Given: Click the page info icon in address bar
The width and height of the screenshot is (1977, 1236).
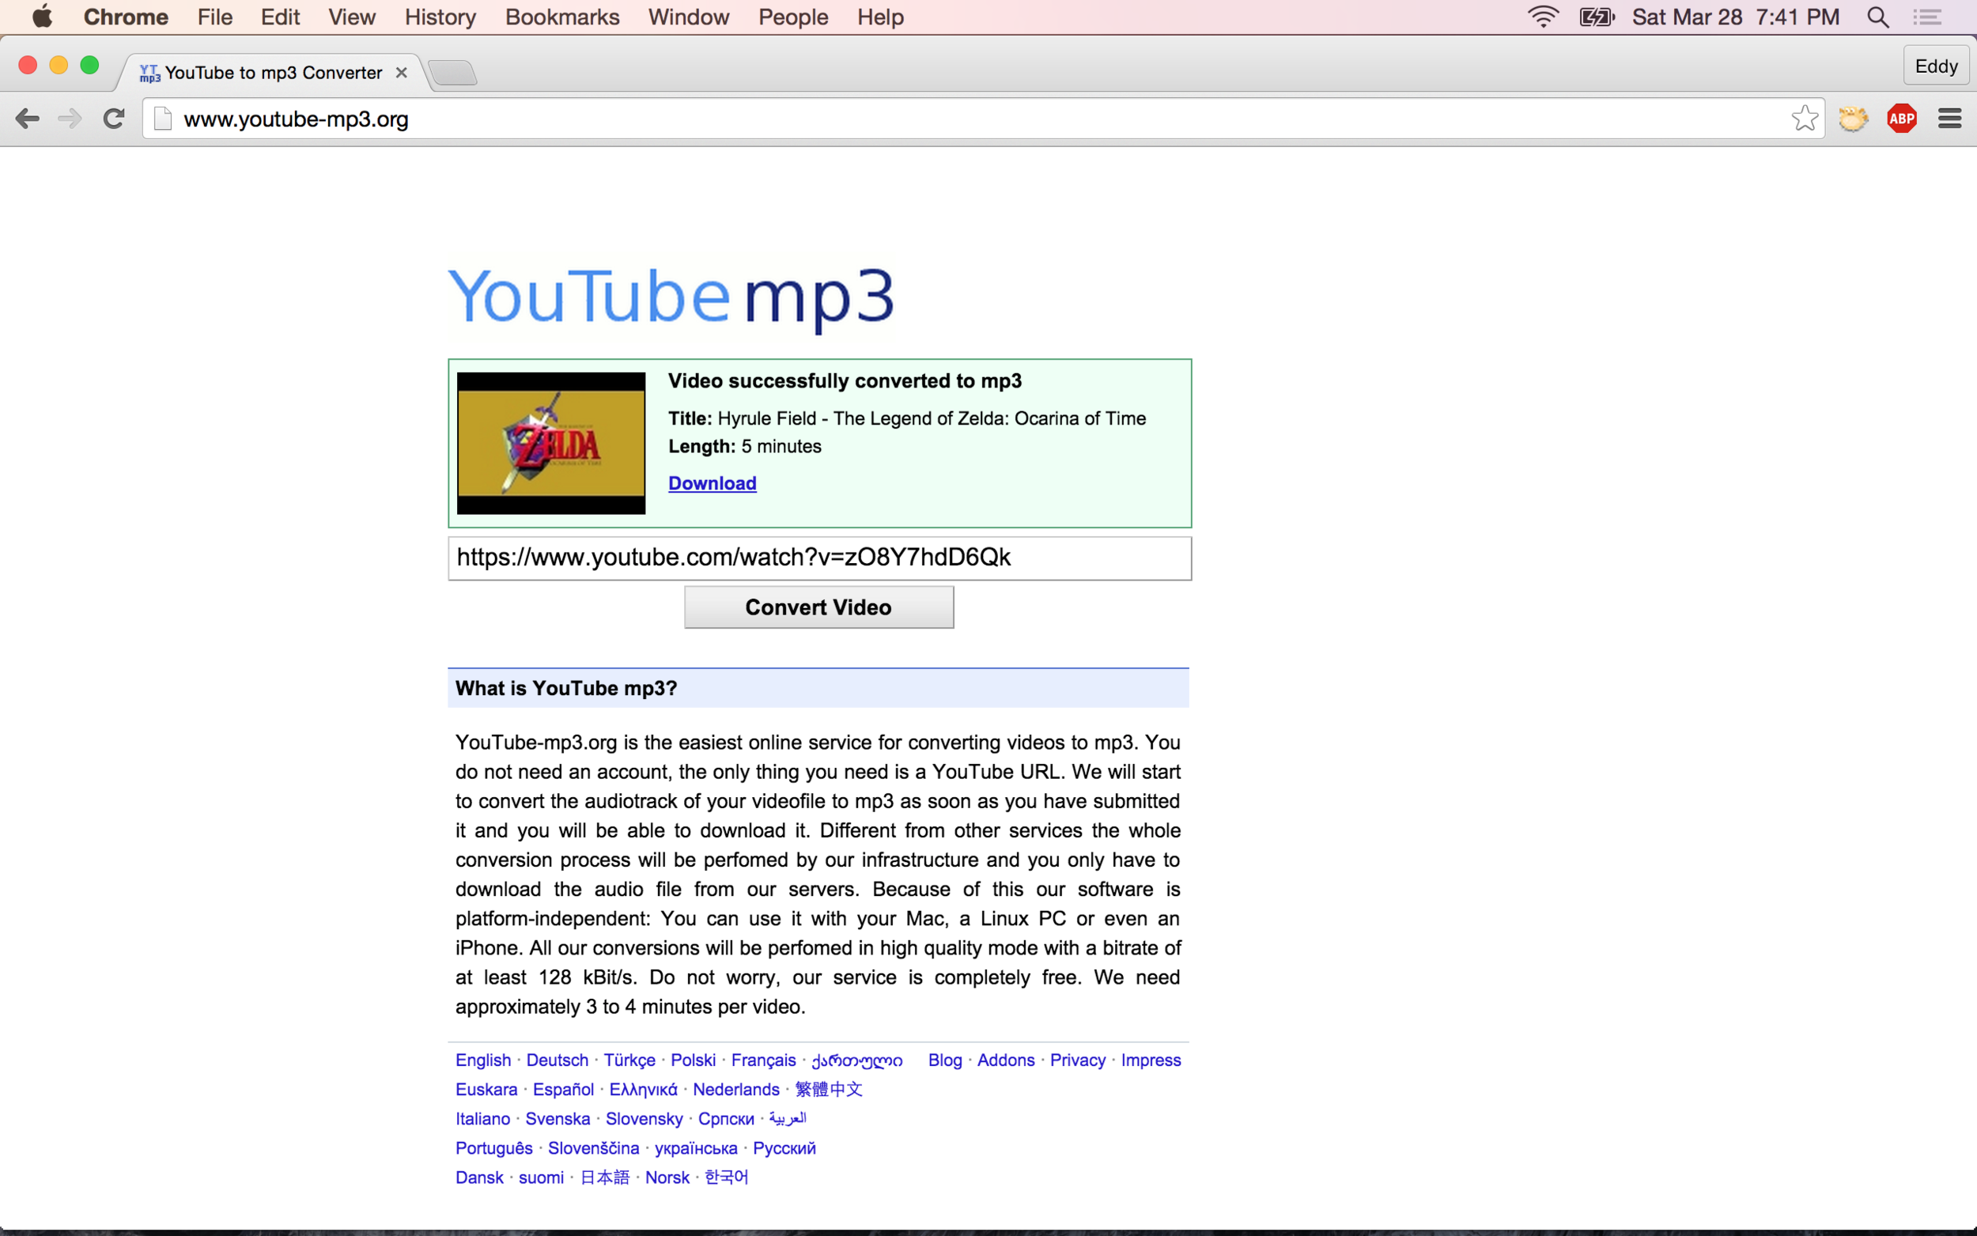Looking at the screenshot, I should 163,119.
